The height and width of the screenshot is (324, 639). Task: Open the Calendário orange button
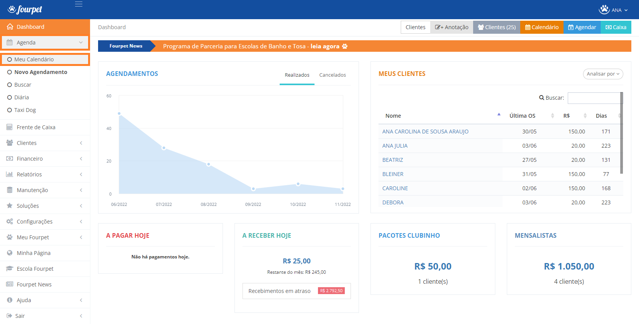coord(542,27)
